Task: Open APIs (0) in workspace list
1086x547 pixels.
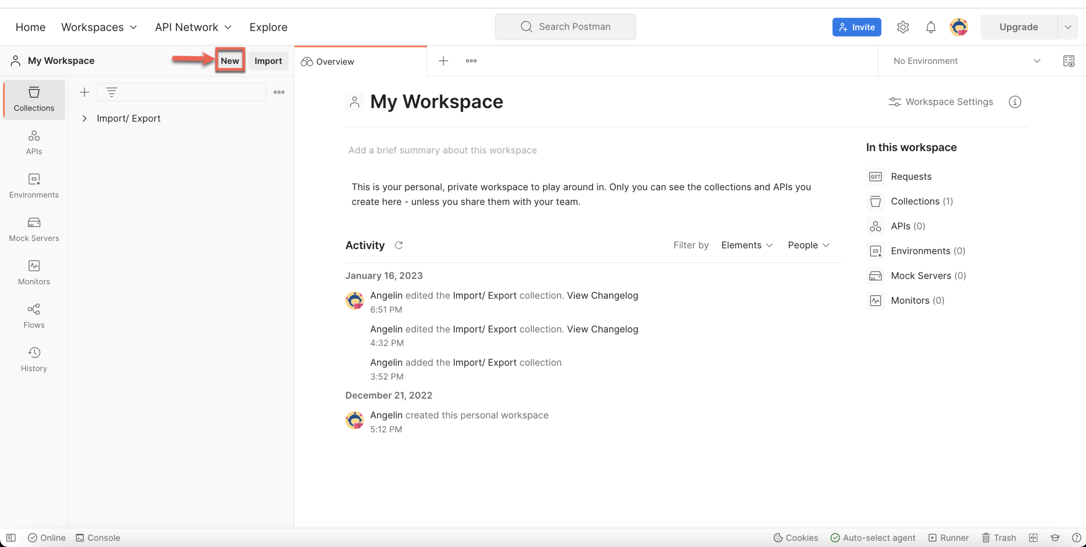Action: pyautogui.click(x=896, y=226)
